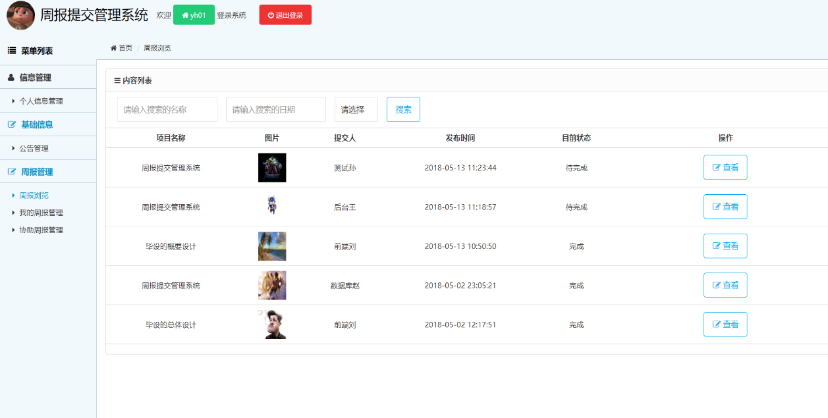Click the red 退出登录 button
This screenshot has width=828, height=418.
(x=285, y=14)
